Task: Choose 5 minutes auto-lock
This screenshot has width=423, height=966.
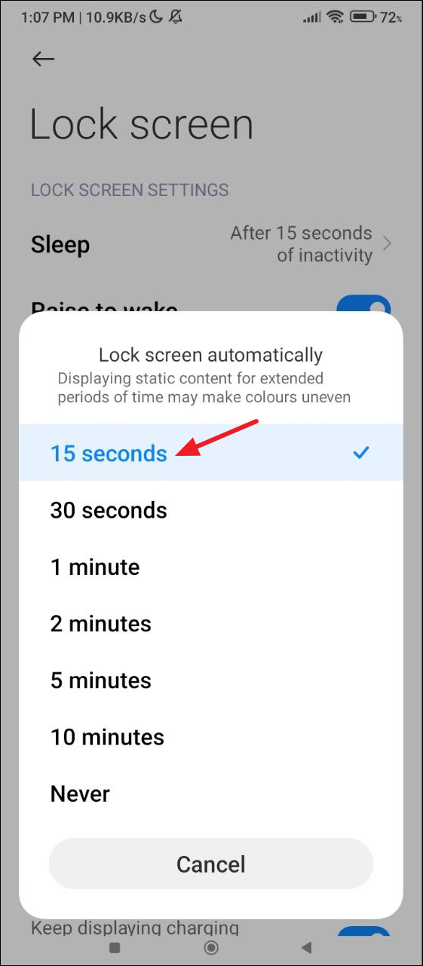Action: point(211,680)
